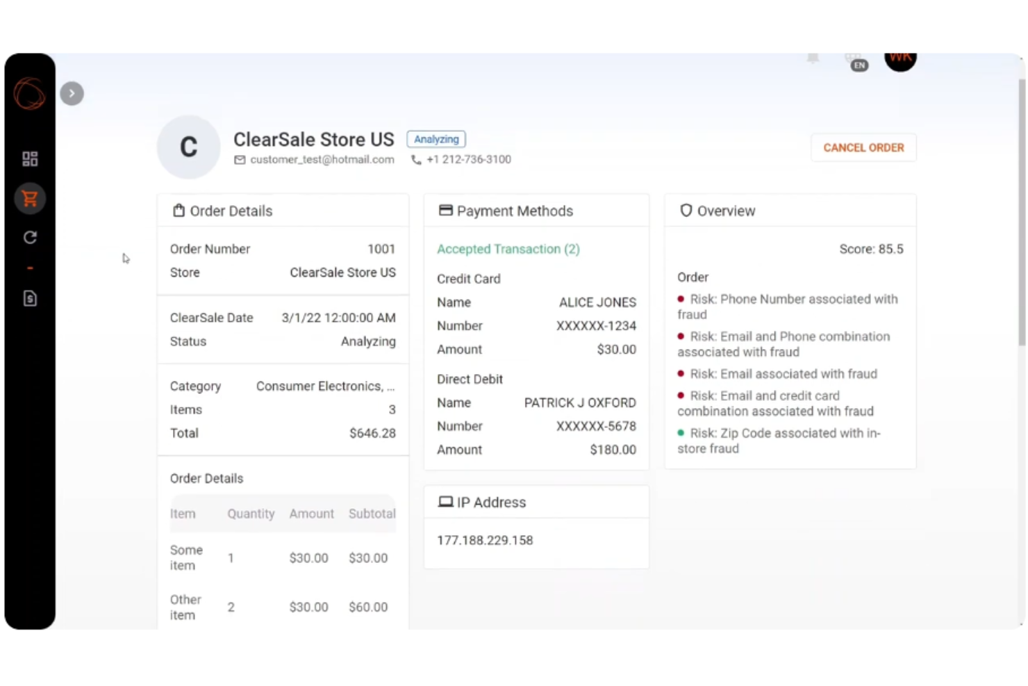
Task: Change language with the EN globe icon
Action: point(857,63)
